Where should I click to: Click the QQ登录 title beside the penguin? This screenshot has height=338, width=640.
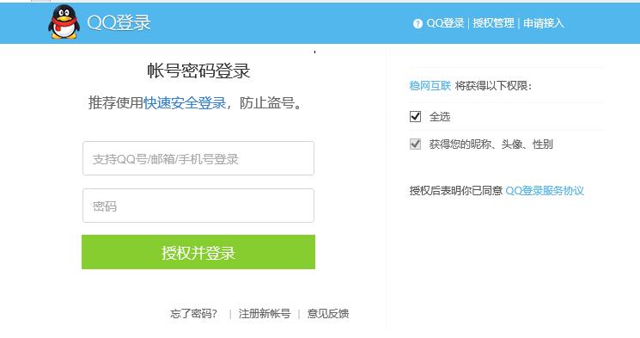119,22
